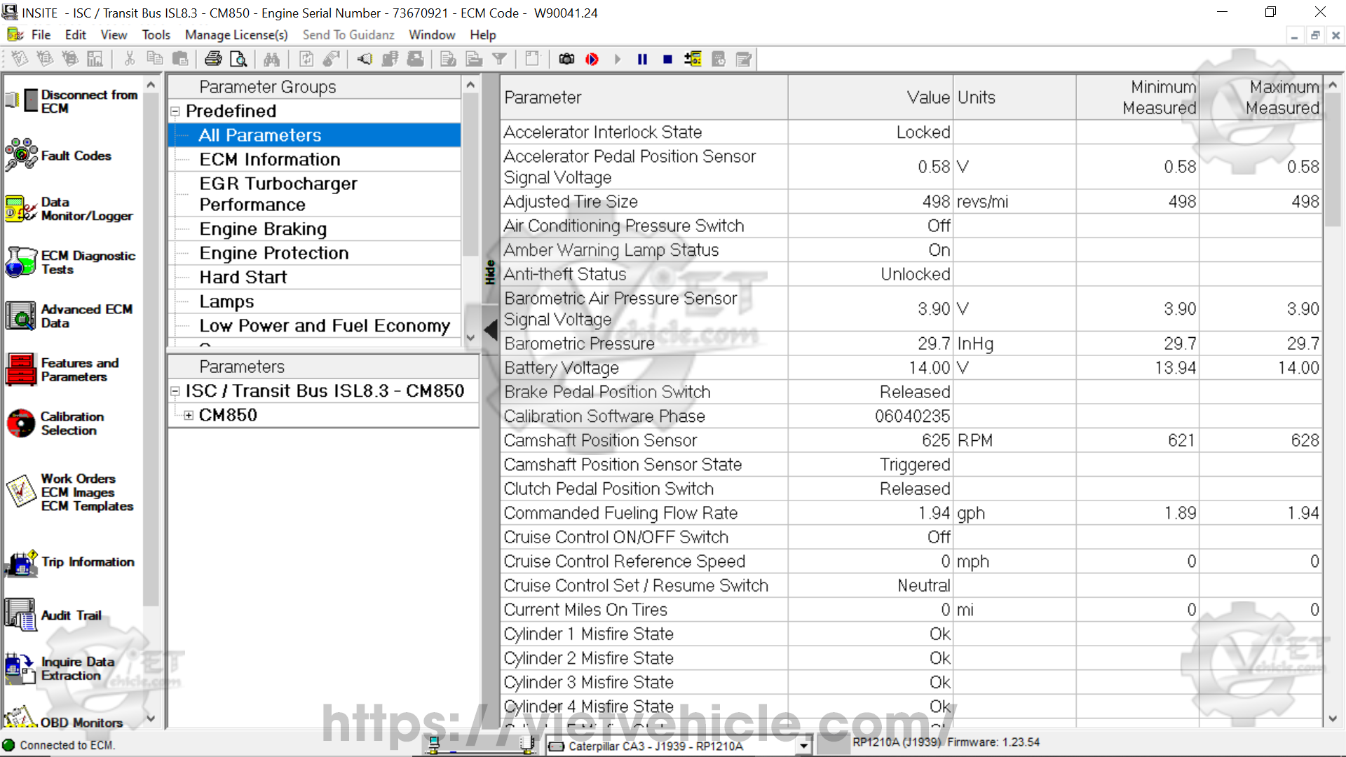The height and width of the screenshot is (757, 1346).
Task: Expand the CM850 tree node
Action: point(189,416)
